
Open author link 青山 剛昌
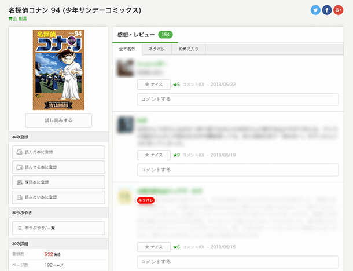point(18,19)
